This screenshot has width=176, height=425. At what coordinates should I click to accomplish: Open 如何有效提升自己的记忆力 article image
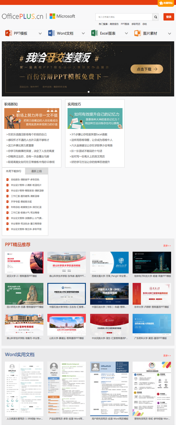95,118
